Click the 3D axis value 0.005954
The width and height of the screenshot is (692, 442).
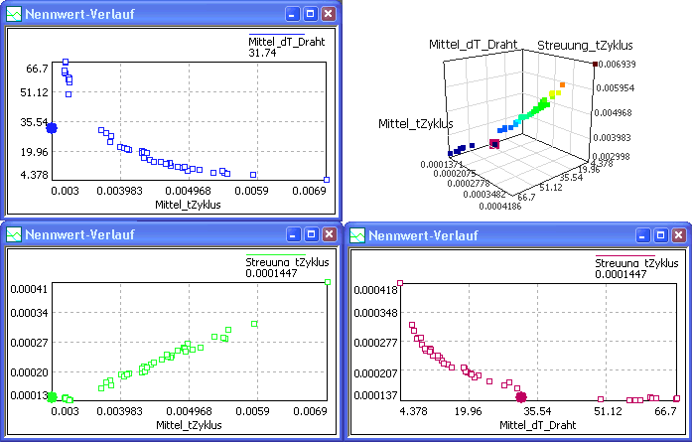click(616, 87)
